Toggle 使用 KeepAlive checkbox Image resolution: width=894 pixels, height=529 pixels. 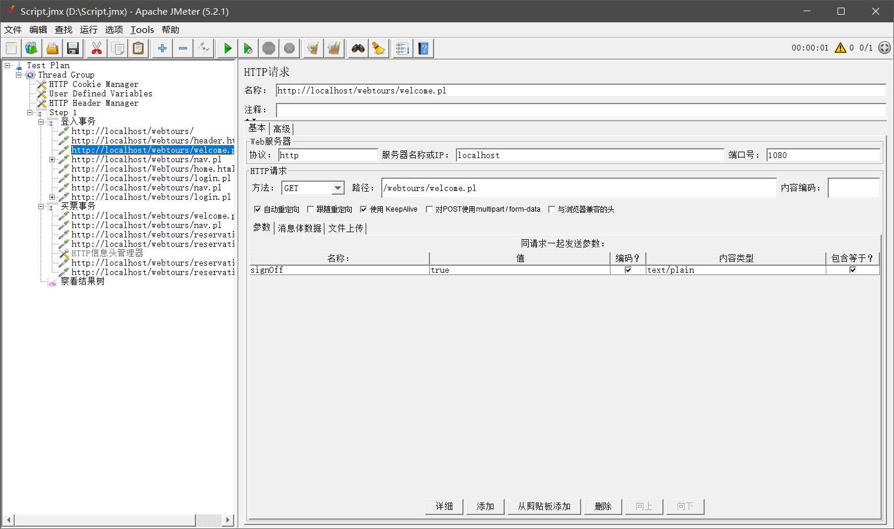point(363,209)
